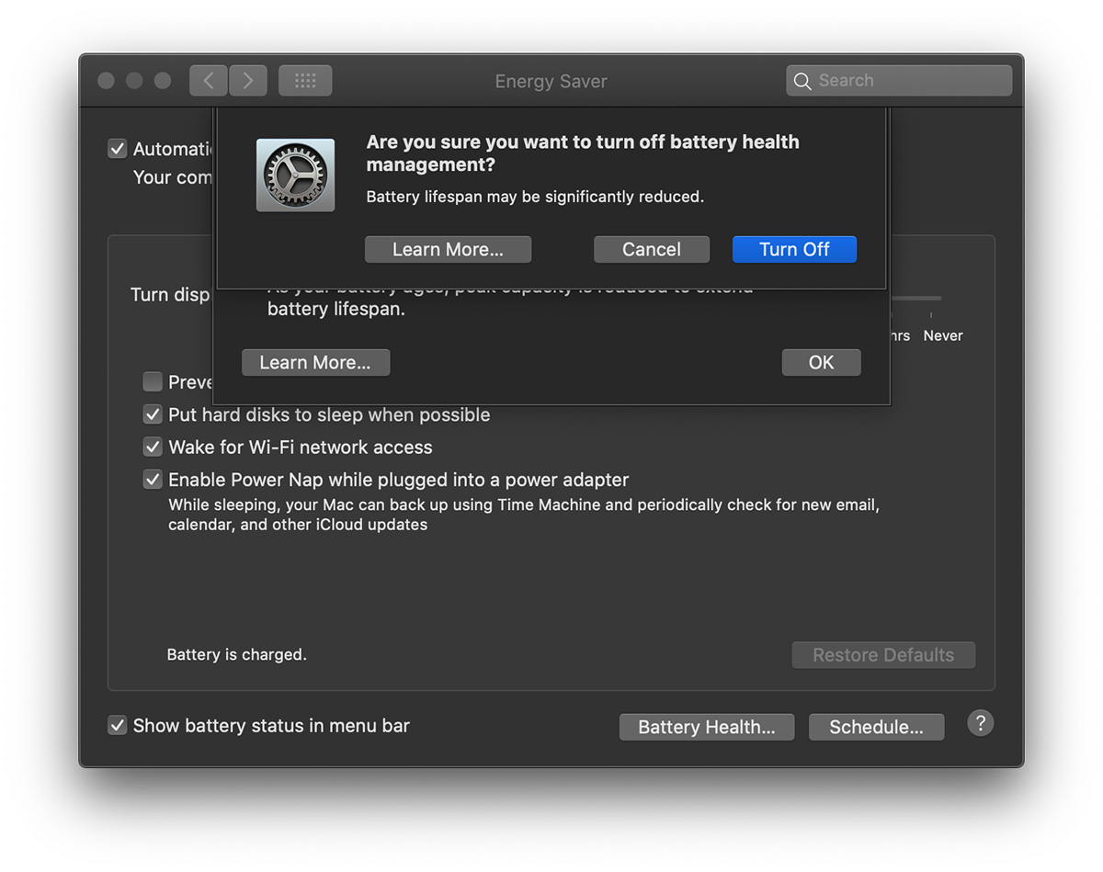Click the red close window button
Screen dimensions: 1103x872
107,81
